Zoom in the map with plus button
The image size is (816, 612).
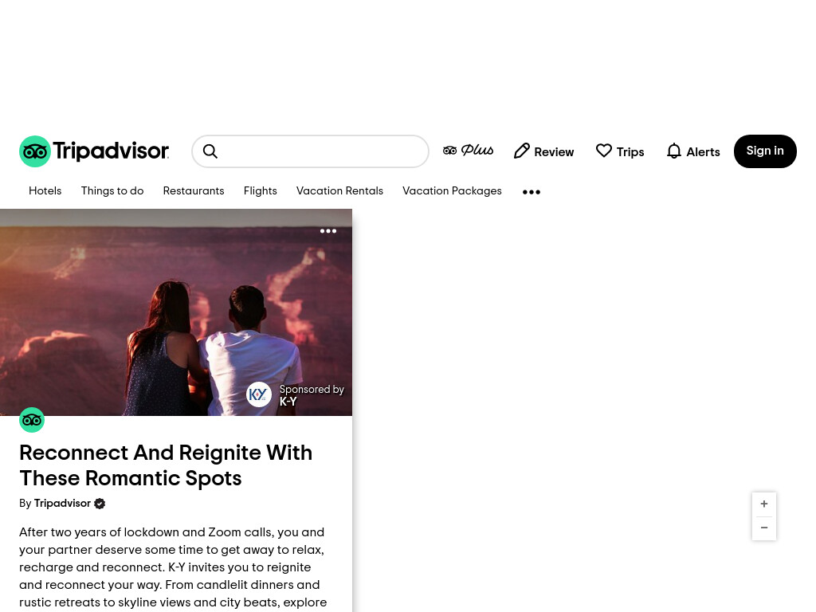[764, 504]
